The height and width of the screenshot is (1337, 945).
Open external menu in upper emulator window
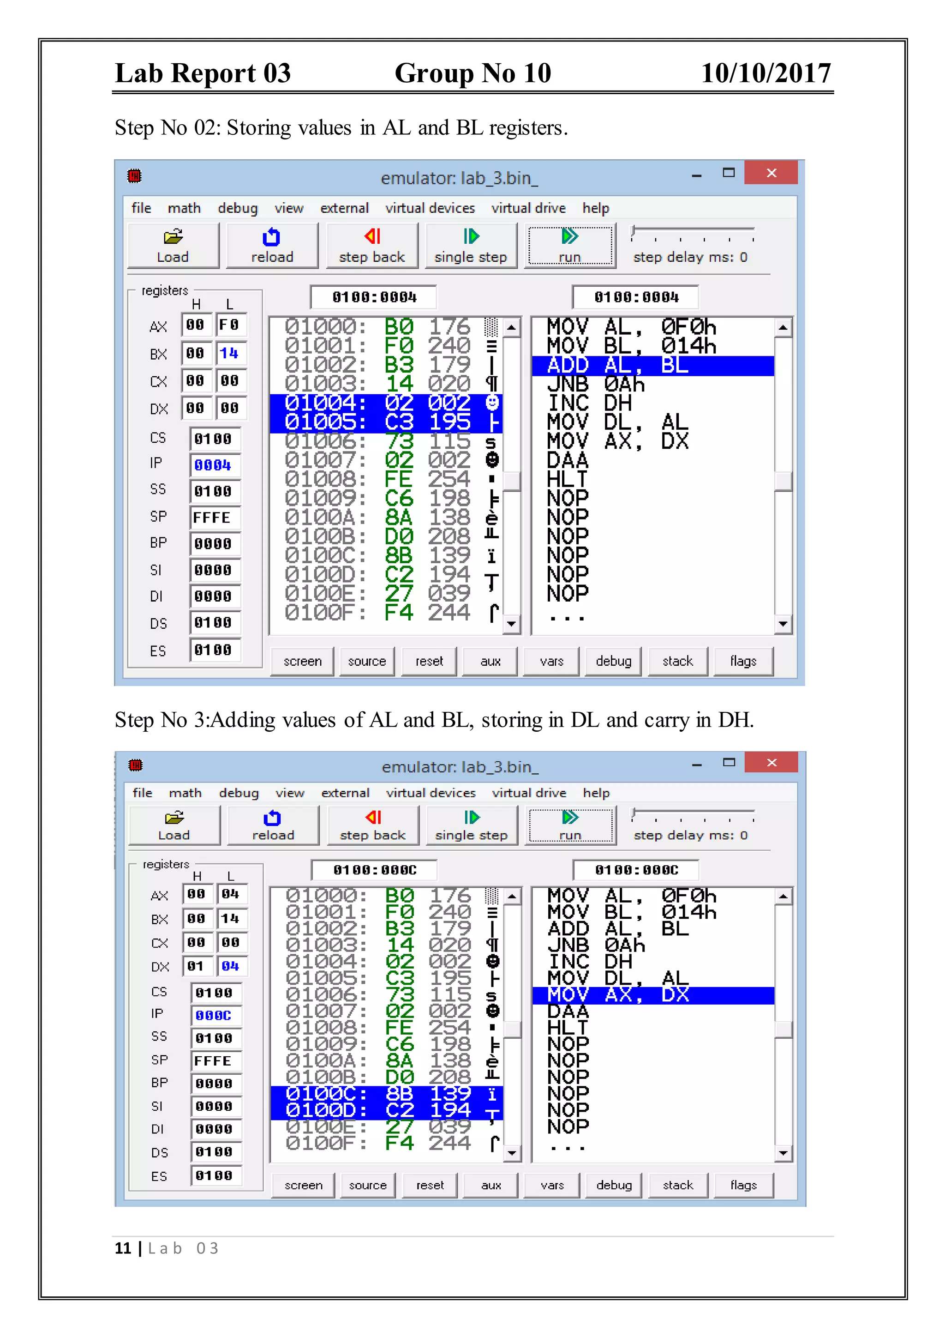pyautogui.click(x=345, y=208)
